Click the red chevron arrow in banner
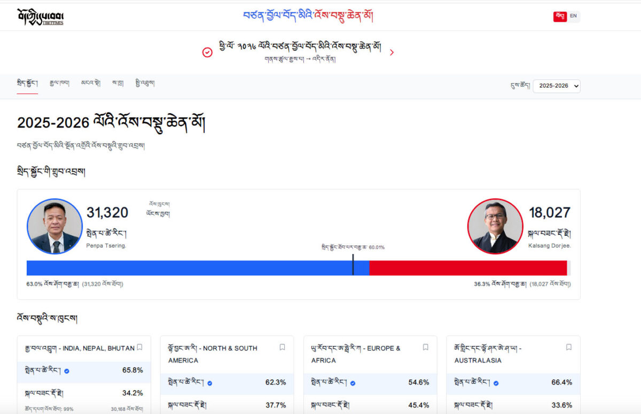 tap(392, 52)
